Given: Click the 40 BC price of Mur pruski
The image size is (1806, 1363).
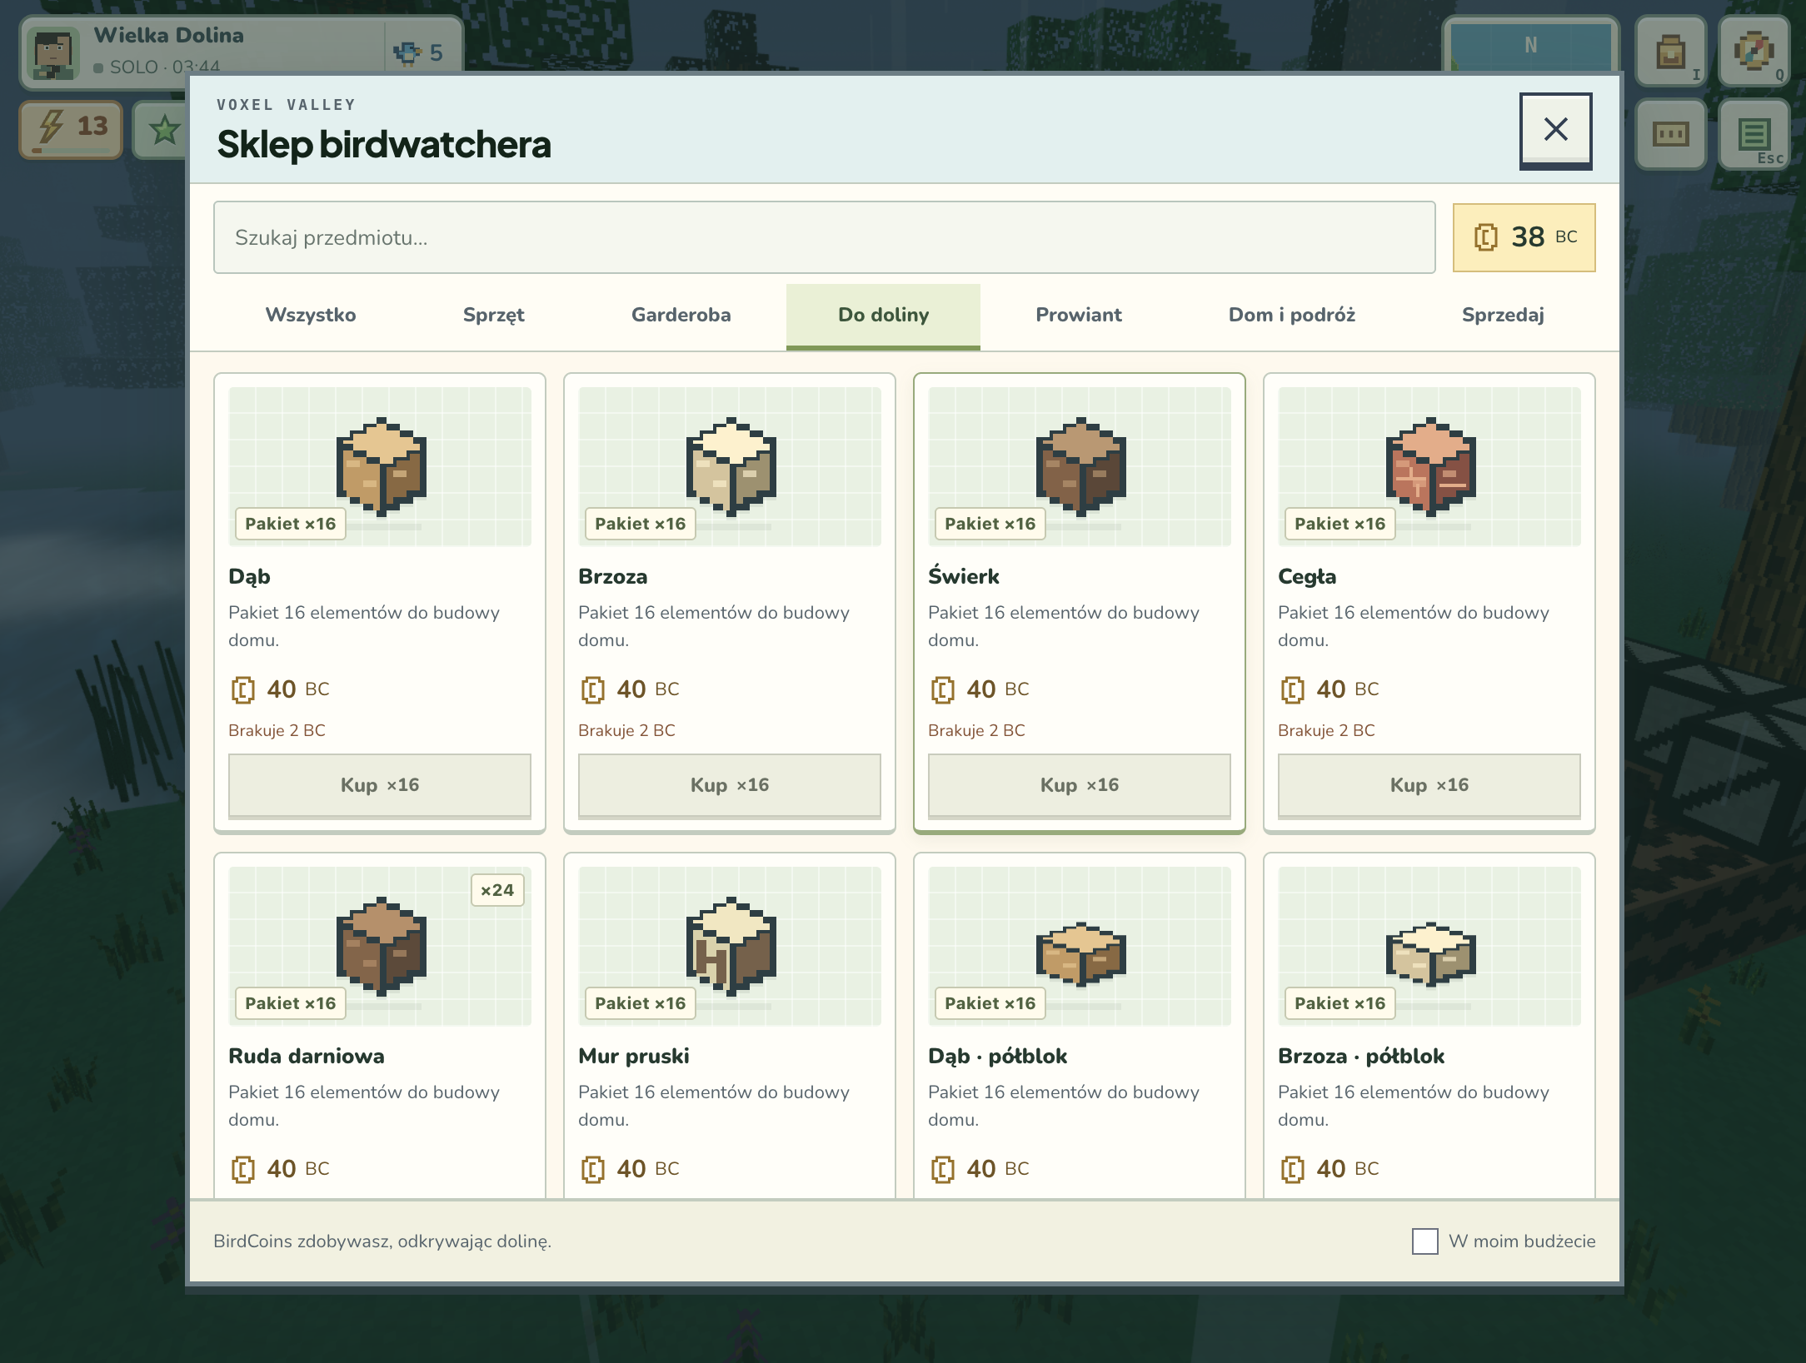Looking at the screenshot, I should point(630,1169).
